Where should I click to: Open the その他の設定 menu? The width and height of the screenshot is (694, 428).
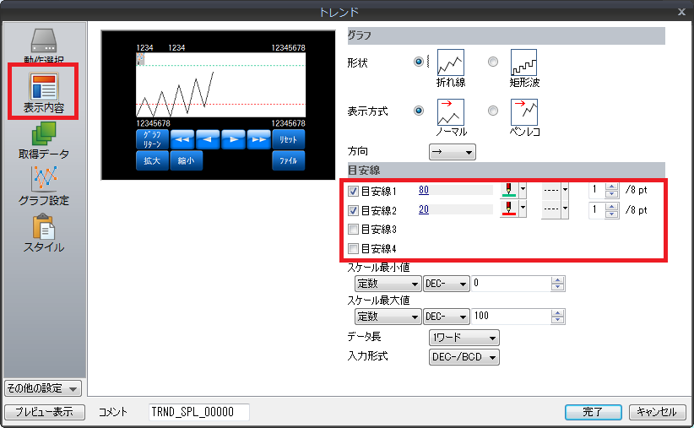pos(43,388)
